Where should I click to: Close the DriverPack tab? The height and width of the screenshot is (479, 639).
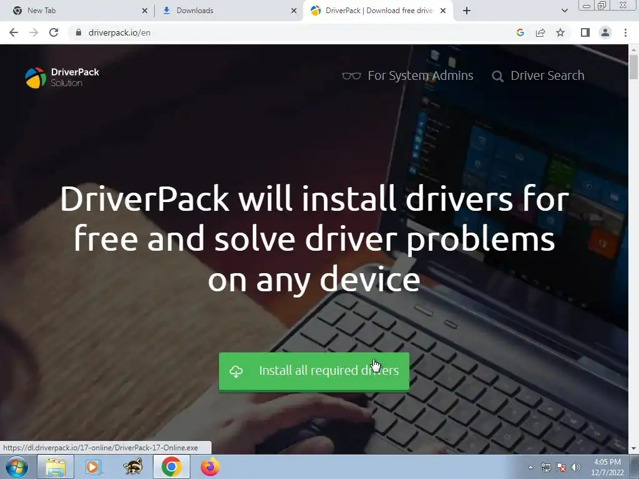[443, 11]
